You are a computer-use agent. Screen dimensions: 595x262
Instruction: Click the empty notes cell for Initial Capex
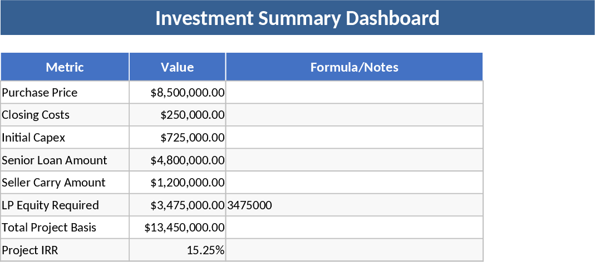[355, 138]
